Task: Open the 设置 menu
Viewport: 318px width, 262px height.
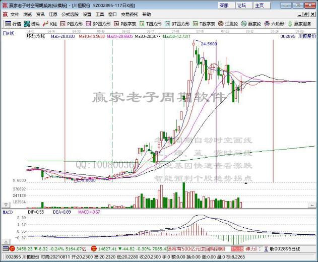Action: 87,14
